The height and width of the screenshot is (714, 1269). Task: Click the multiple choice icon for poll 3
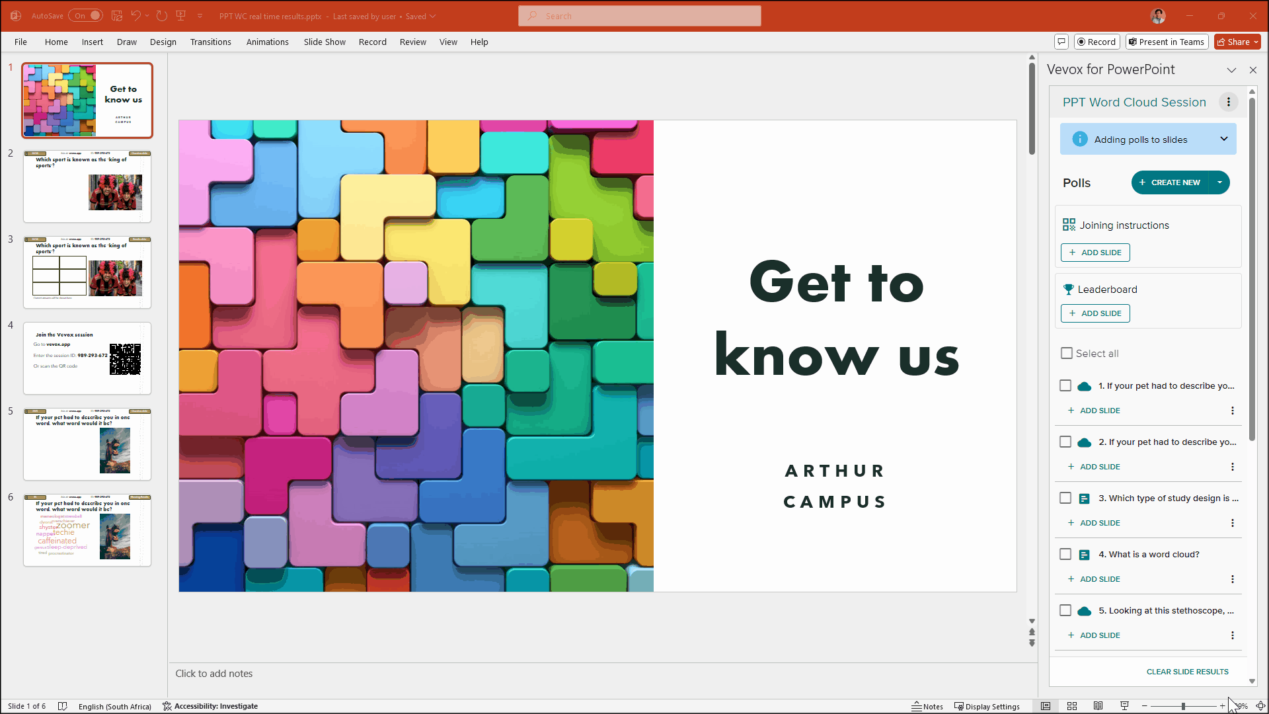pyautogui.click(x=1084, y=498)
